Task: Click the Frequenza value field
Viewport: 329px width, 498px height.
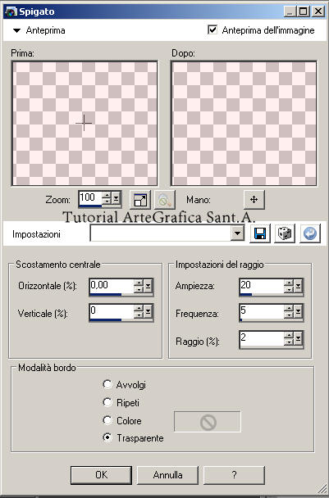Action: point(262,311)
